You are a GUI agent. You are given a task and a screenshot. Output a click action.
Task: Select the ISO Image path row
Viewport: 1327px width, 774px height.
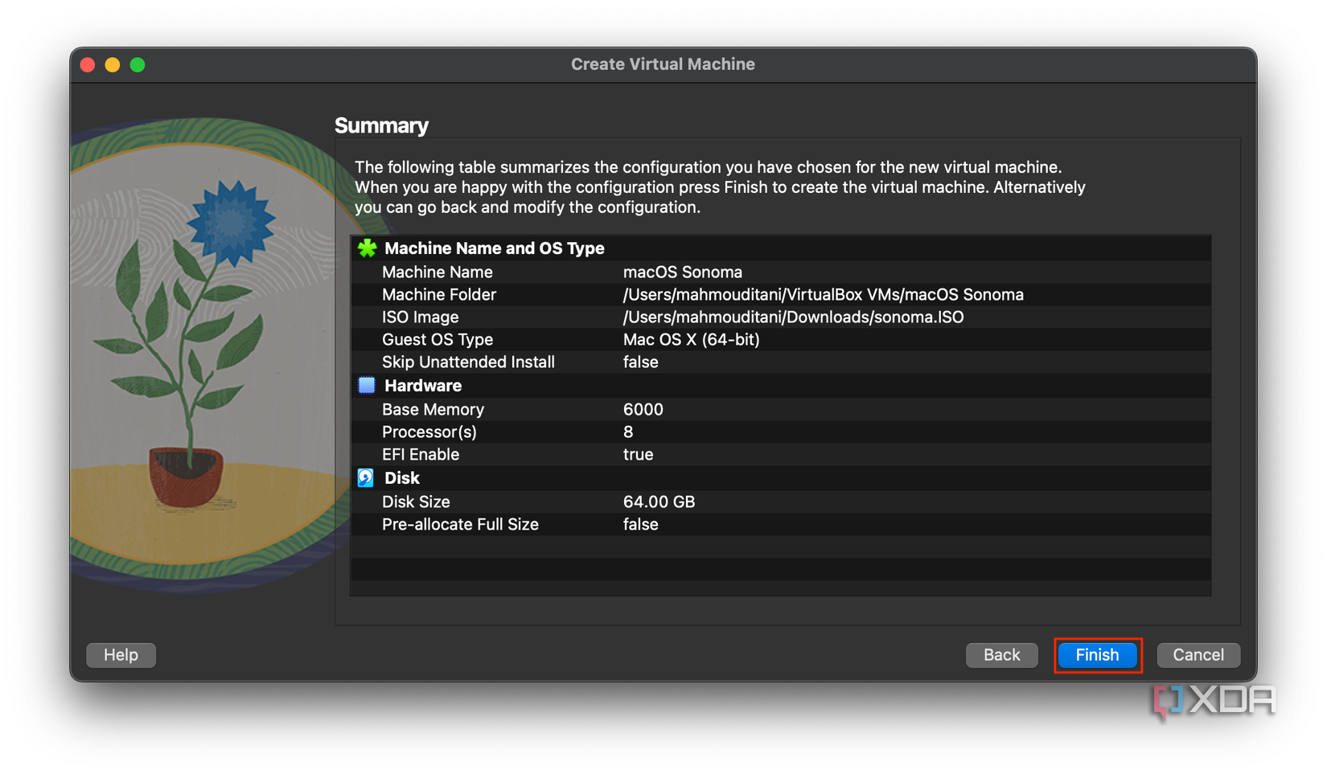point(792,317)
